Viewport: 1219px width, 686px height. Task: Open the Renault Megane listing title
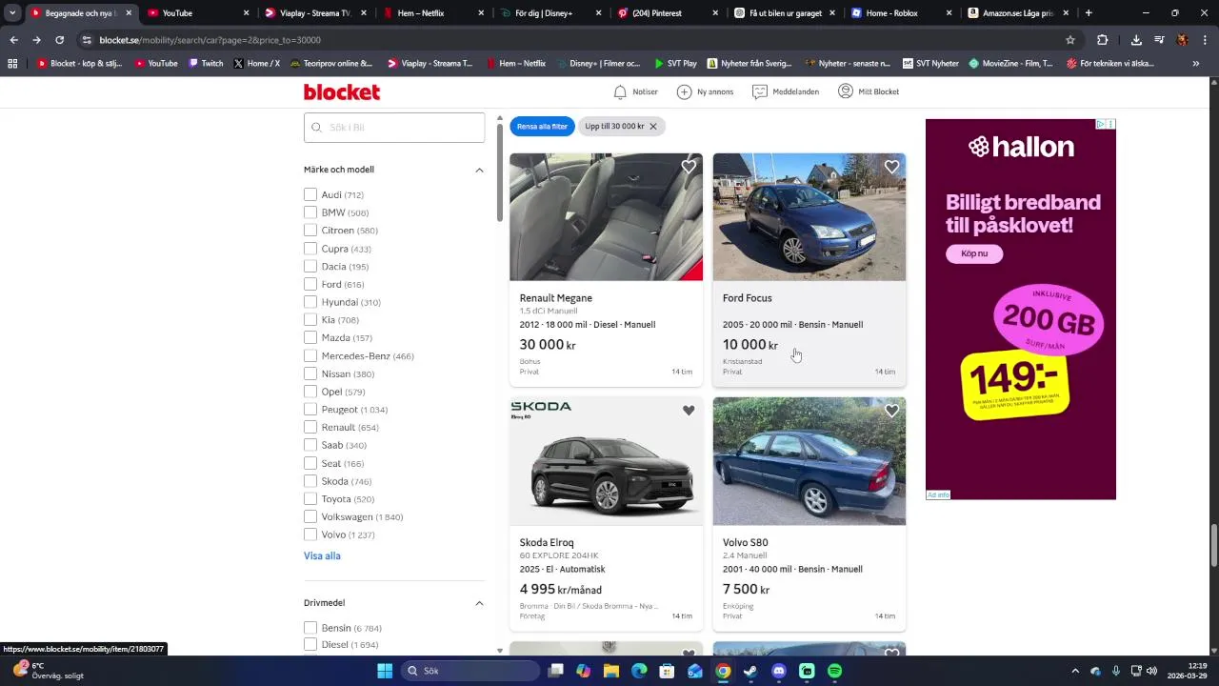(556, 298)
